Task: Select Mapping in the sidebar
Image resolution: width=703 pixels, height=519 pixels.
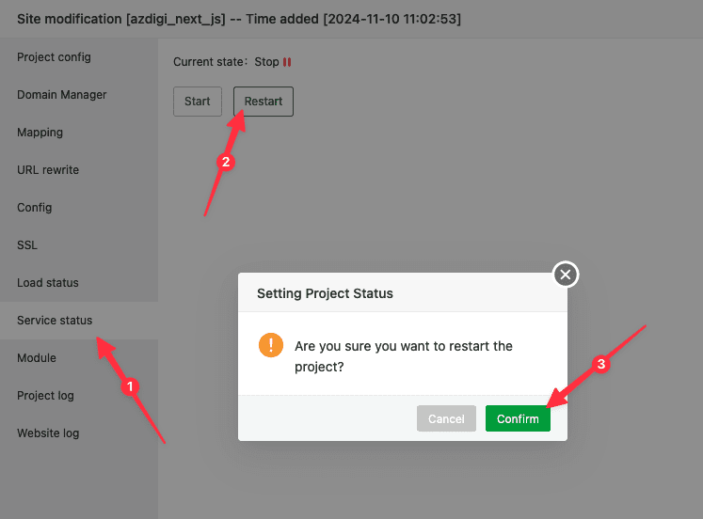Action: click(40, 133)
